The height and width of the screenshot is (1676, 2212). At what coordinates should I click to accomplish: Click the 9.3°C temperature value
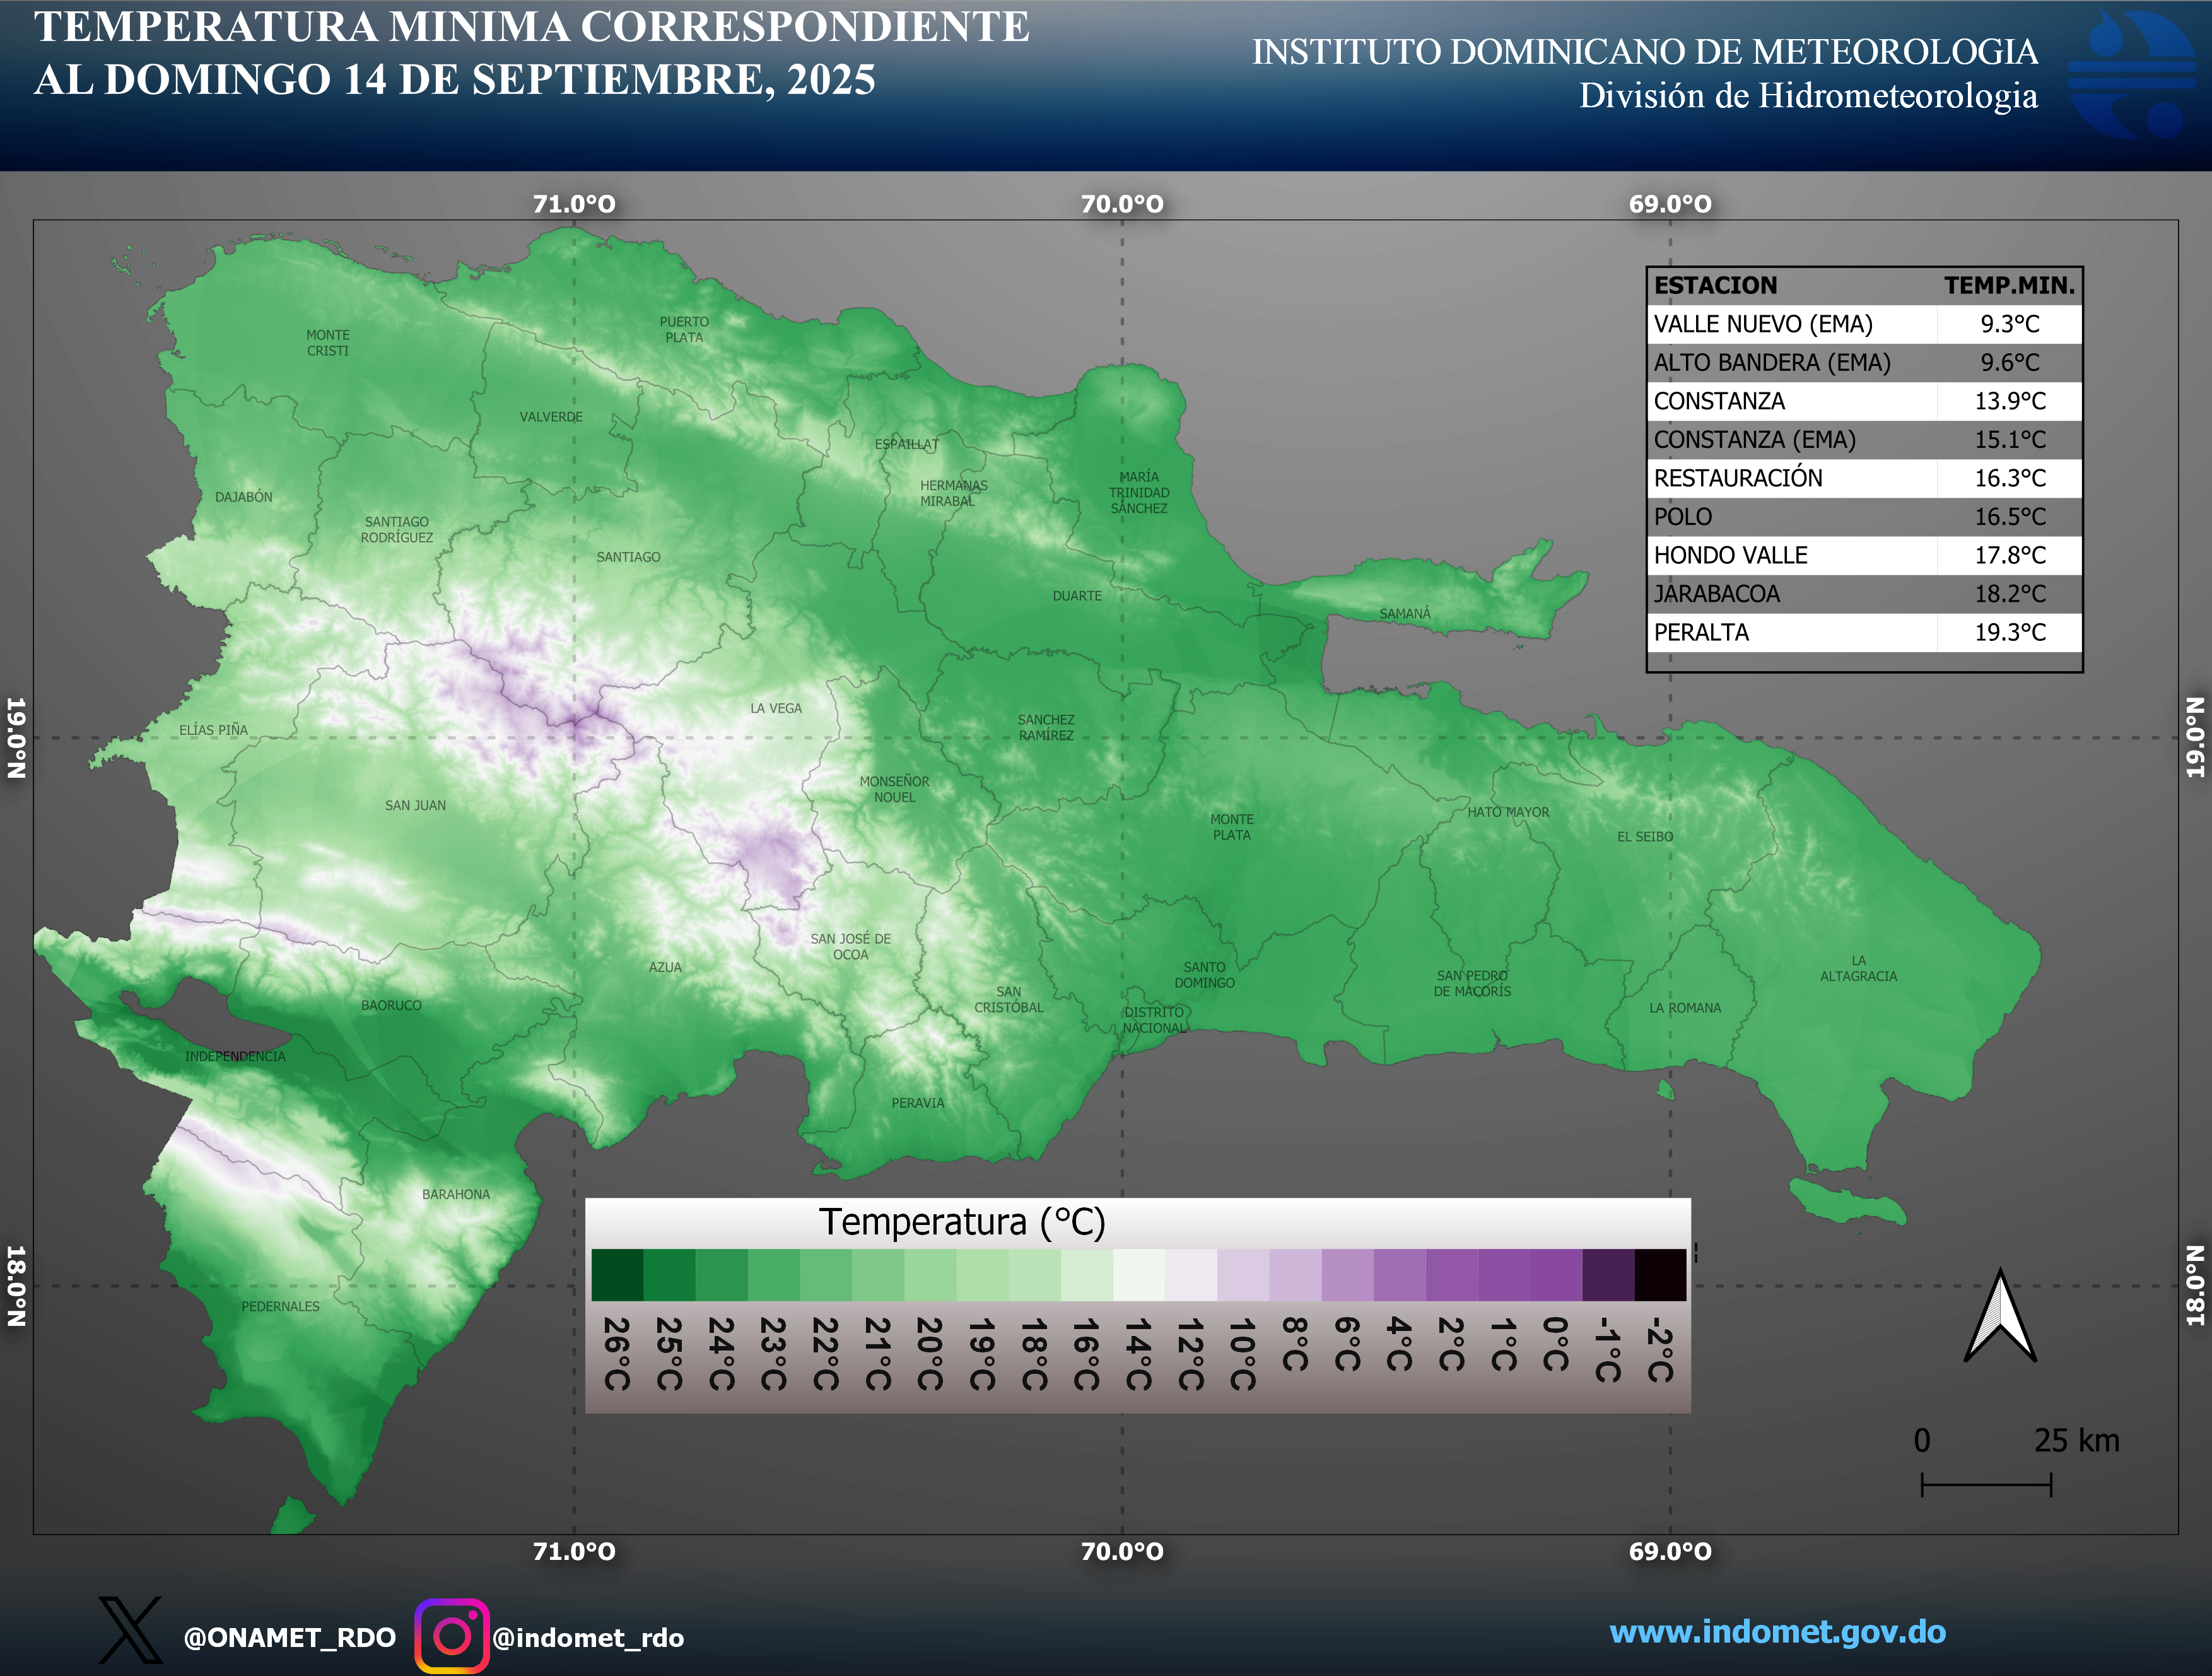[x=2010, y=324]
